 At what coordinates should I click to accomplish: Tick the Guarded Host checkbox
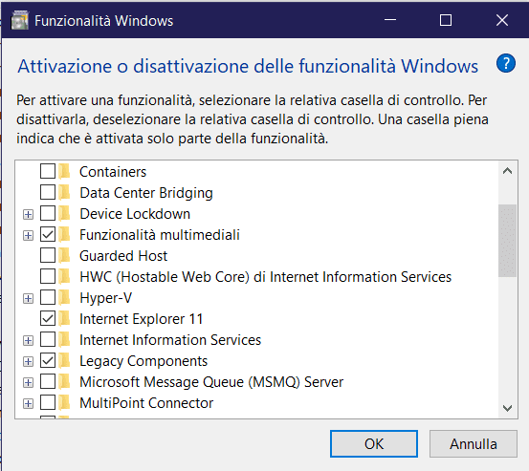coord(48,255)
